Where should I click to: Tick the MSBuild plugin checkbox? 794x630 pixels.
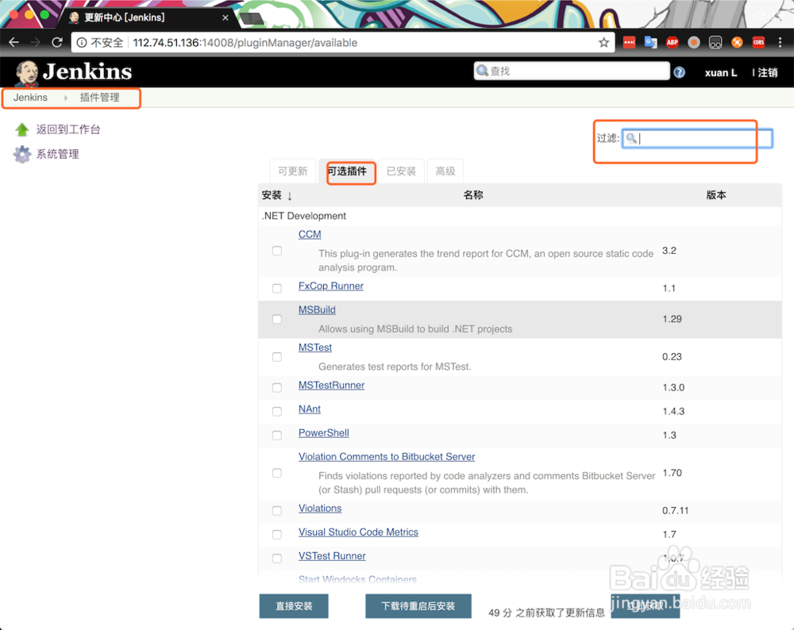pos(277,319)
